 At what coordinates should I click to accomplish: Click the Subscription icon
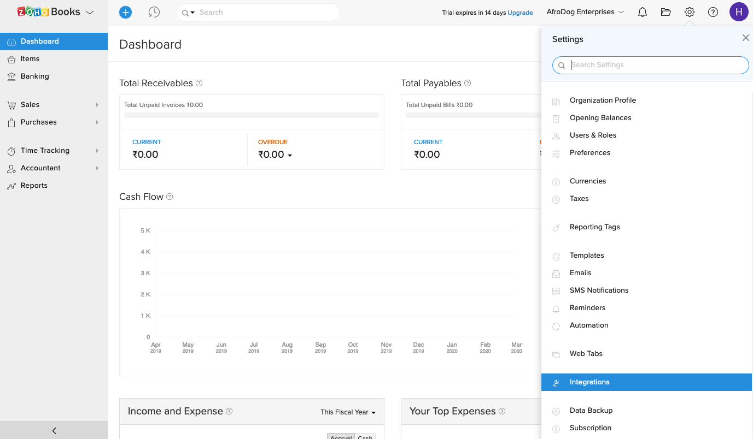(556, 429)
